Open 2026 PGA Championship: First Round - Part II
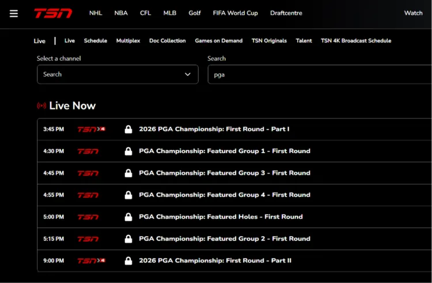 click(x=215, y=261)
